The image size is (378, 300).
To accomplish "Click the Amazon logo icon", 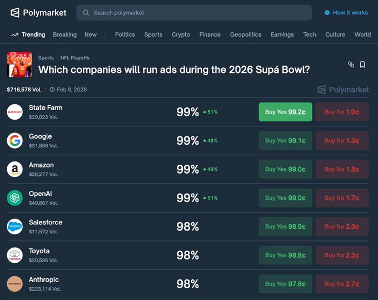I will click(x=15, y=169).
